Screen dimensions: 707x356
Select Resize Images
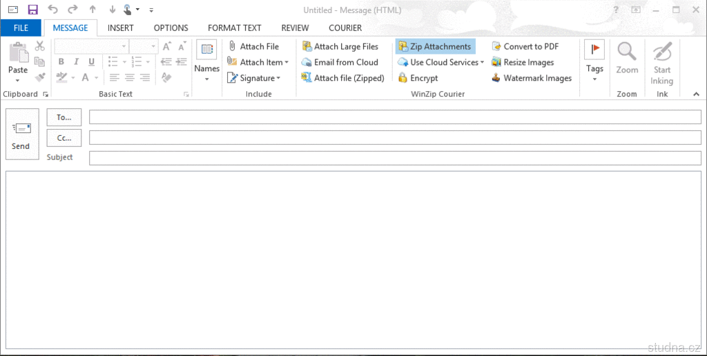click(523, 62)
